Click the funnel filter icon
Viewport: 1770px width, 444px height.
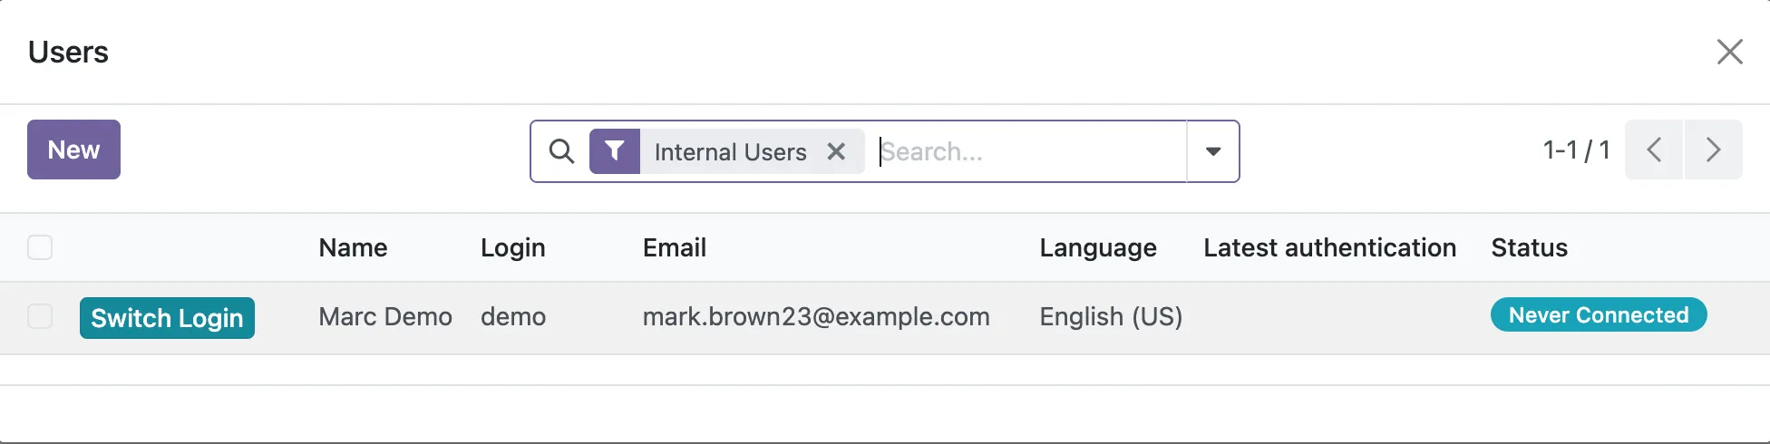(x=615, y=151)
